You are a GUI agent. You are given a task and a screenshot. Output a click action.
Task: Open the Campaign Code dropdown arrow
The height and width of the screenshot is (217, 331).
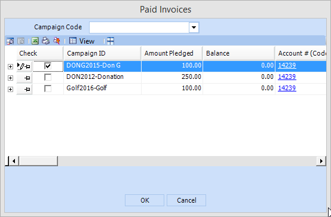194,27
